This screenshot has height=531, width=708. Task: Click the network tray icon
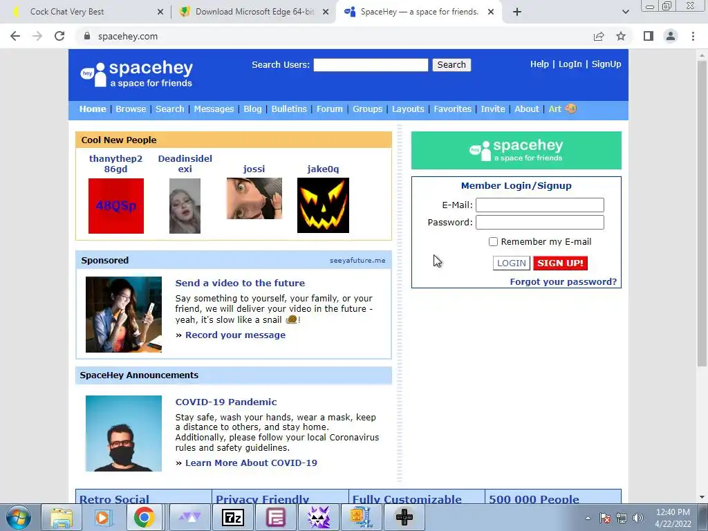click(622, 518)
